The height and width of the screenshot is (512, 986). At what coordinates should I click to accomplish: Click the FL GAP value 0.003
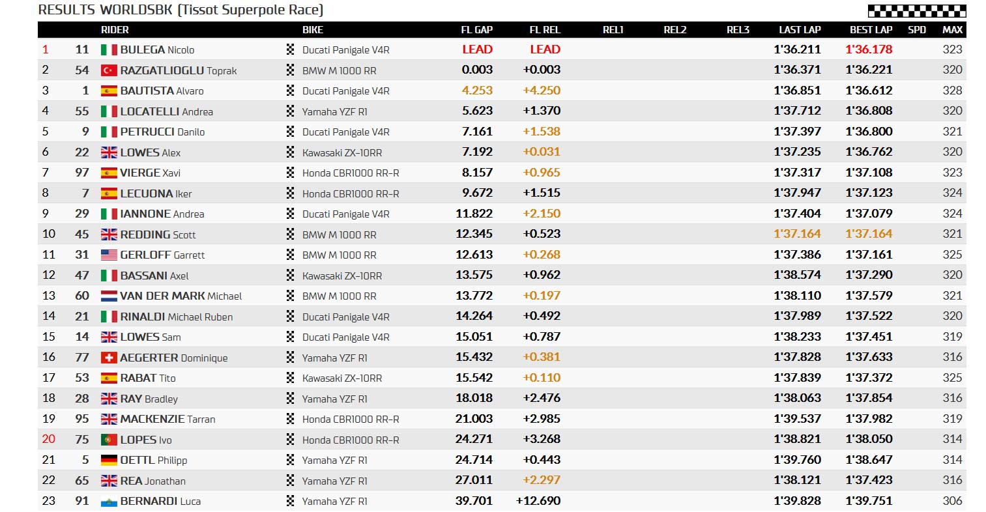[x=477, y=70]
